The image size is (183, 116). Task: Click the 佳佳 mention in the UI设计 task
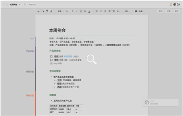click(56, 56)
